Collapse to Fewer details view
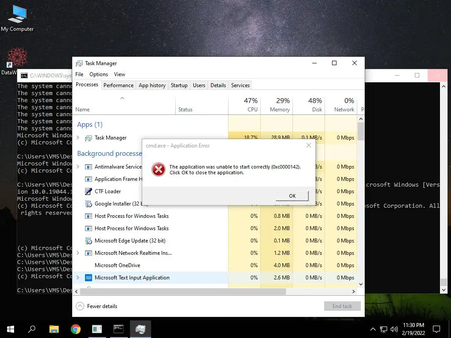Image resolution: width=451 pixels, height=338 pixels. coord(96,306)
